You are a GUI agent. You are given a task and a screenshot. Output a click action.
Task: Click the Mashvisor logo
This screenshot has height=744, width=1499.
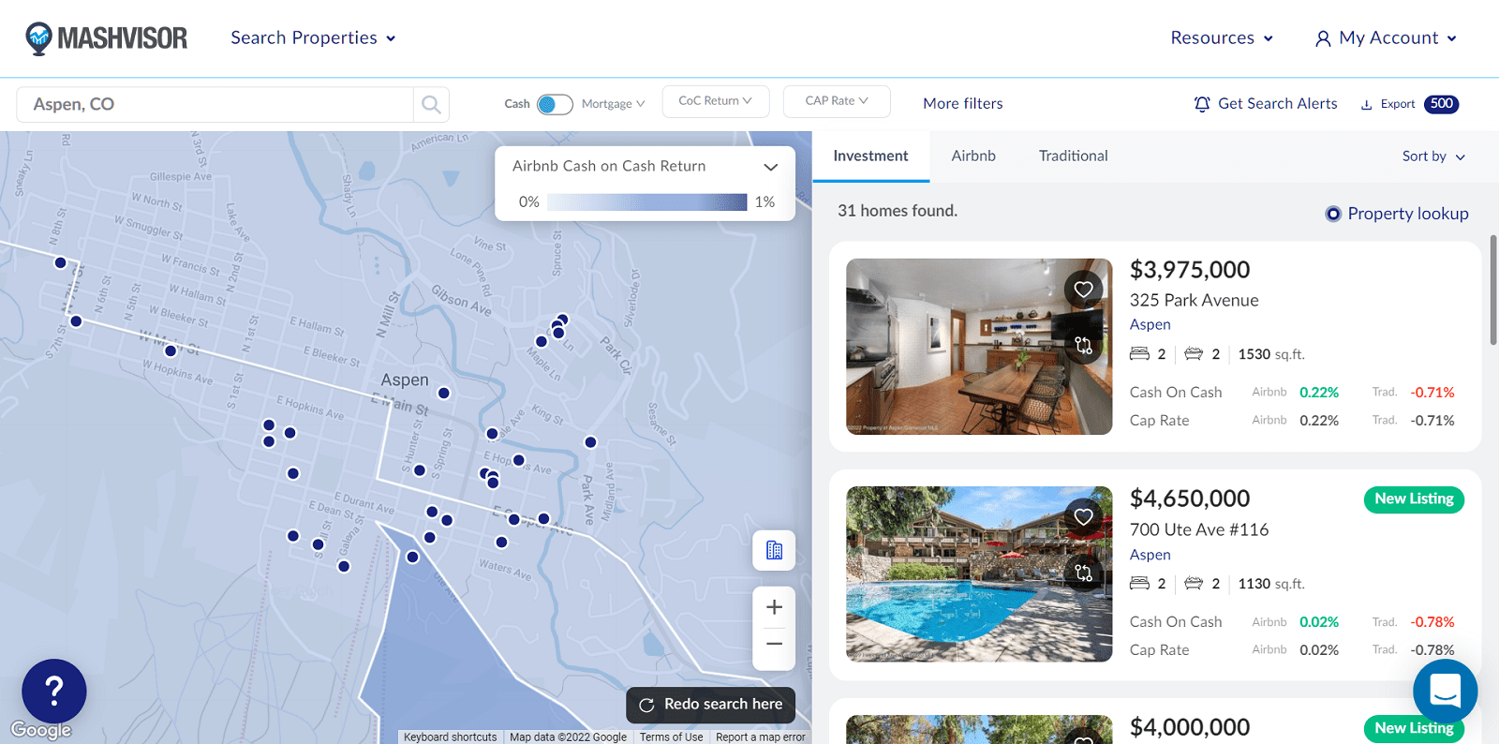tap(106, 38)
